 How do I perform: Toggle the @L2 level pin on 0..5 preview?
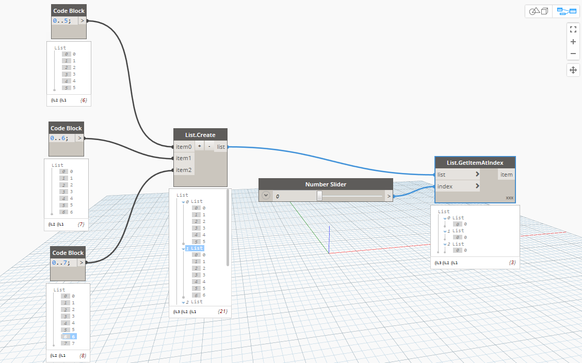[x=53, y=100]
